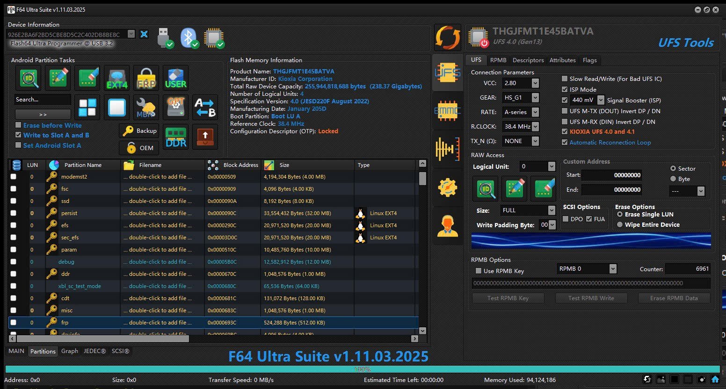The height and width of the screenshot is (389, 726).
Task: Click the blue home icon in status bar
Action: tap(715, 379)
